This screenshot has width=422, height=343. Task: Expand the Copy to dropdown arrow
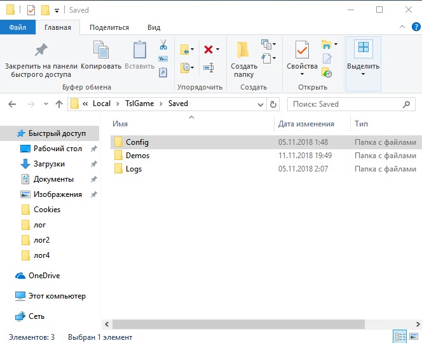pos(193,67)
